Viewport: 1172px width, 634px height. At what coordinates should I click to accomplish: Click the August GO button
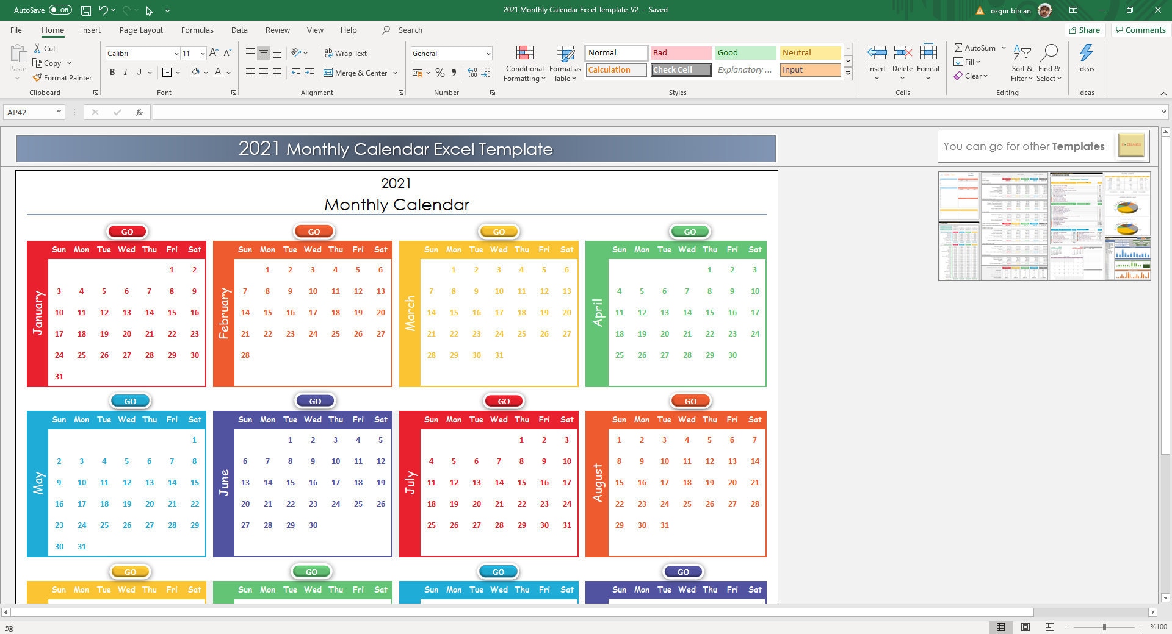point(690,401)
